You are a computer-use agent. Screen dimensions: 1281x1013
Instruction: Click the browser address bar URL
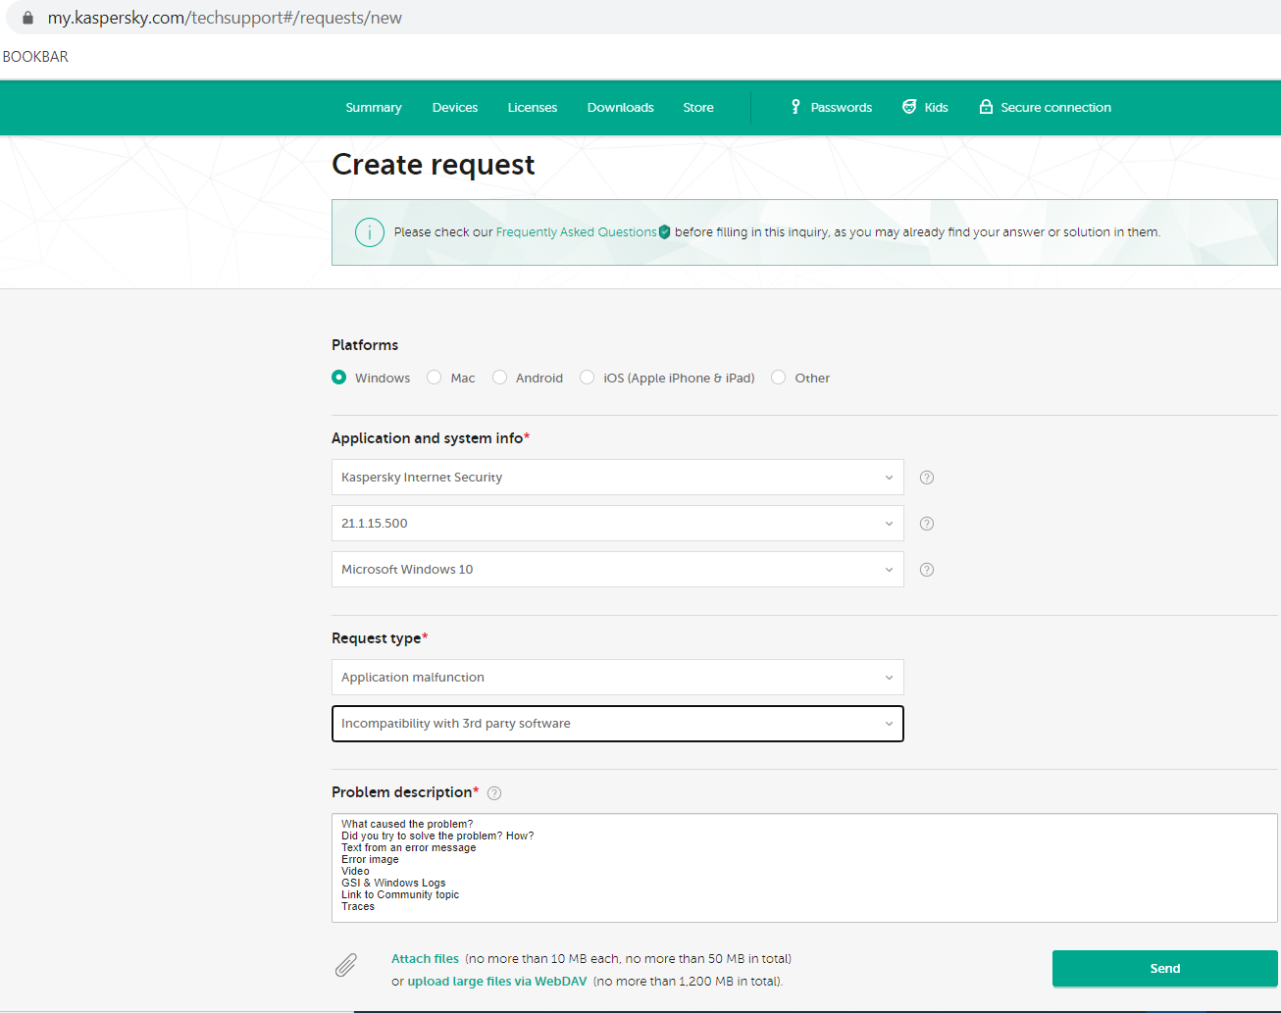point(225,18)
